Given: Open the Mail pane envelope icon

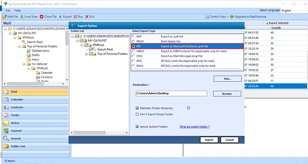Looking at the screenshot, I should click(6, 92).
